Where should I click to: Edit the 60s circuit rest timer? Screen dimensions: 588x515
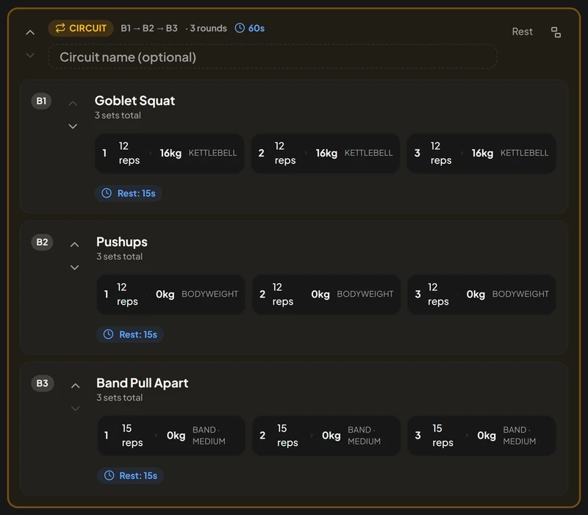click(x=249, y=28)
